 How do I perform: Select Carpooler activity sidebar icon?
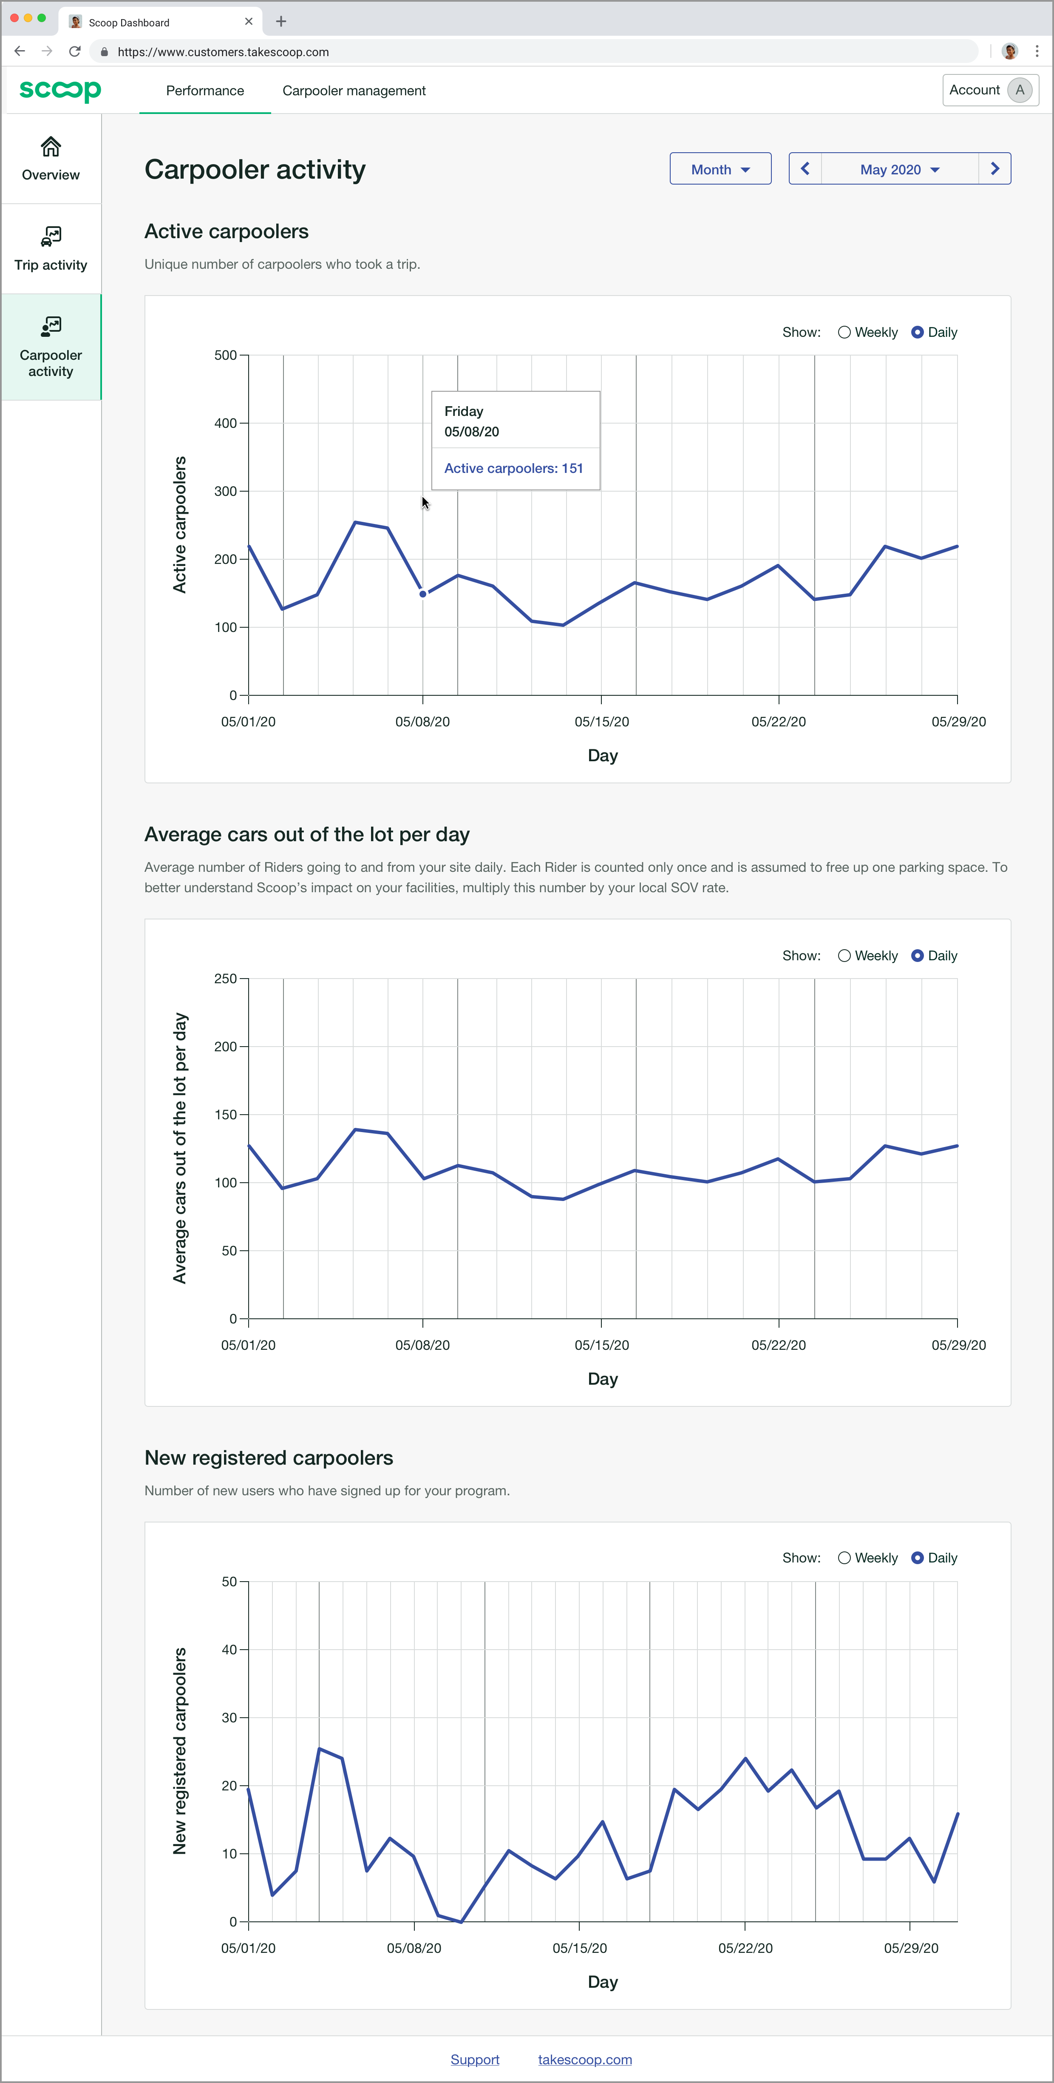point(50,327)
